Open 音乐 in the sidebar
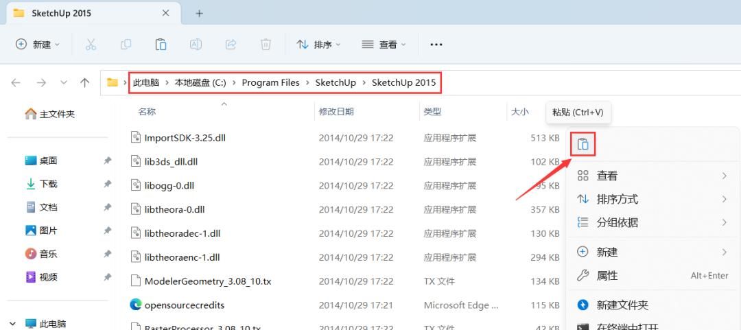 [x=42, y=254]
